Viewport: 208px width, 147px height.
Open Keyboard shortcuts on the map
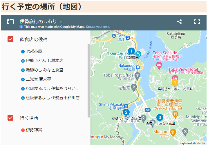[192, 143]
